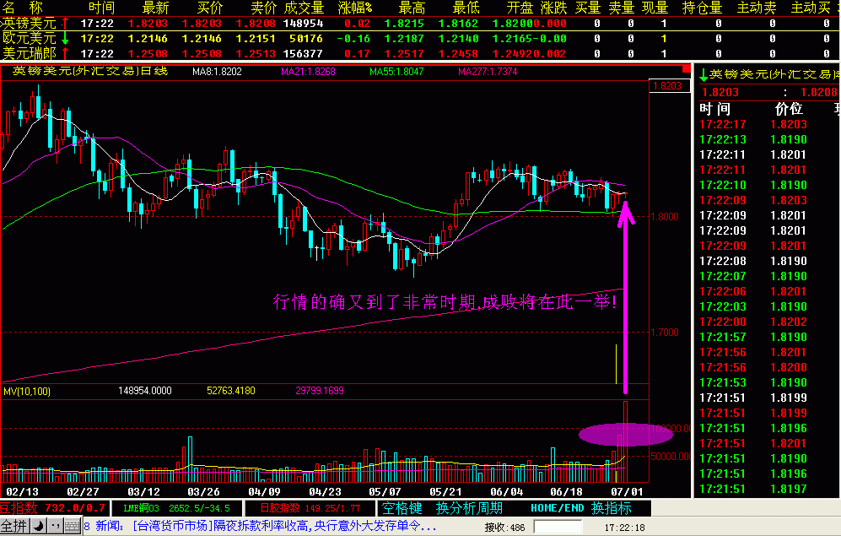
Task: Click the 买价 column header
Action: tap(210, 8)
